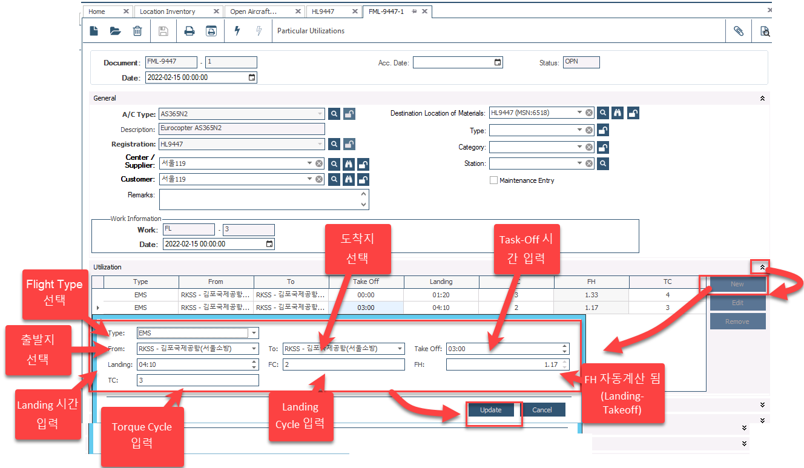Click the Print icon in toolbar

coord(189,31)
